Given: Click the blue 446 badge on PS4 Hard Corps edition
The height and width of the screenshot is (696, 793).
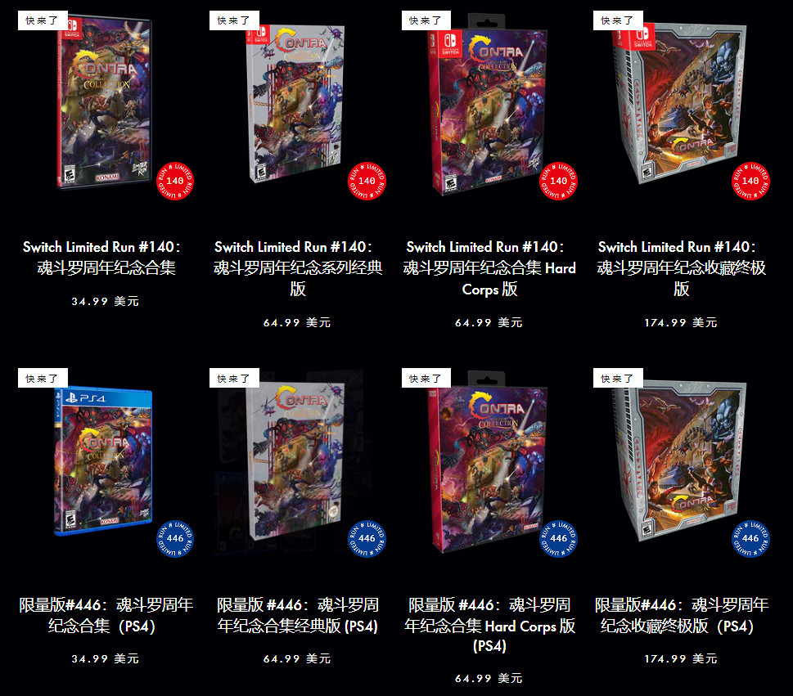Looking at the screenshot, I should pos(558,538).
